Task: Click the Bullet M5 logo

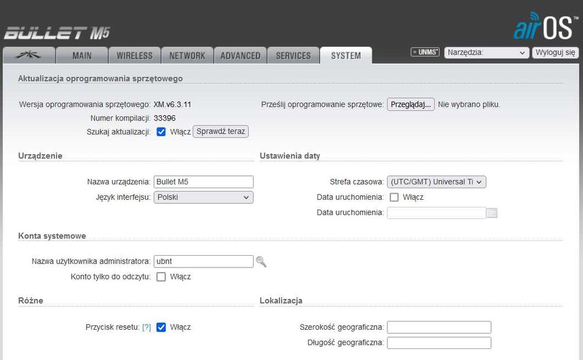Action: point(57,33)
